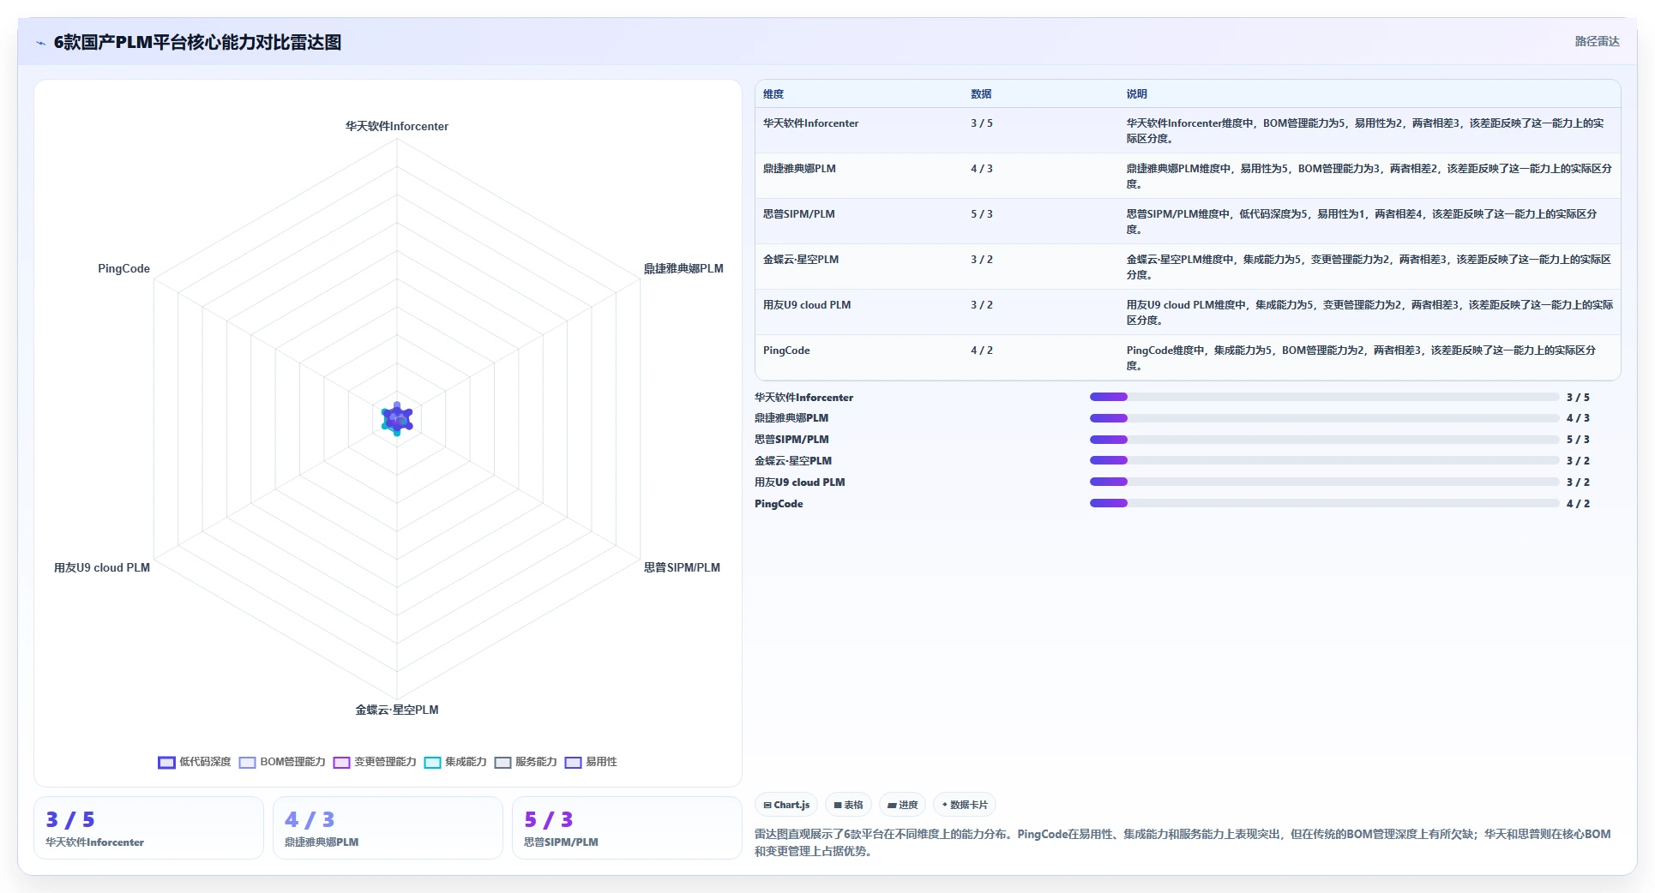
Task: Select the PingCode table row name
Action: click(786, 351)
